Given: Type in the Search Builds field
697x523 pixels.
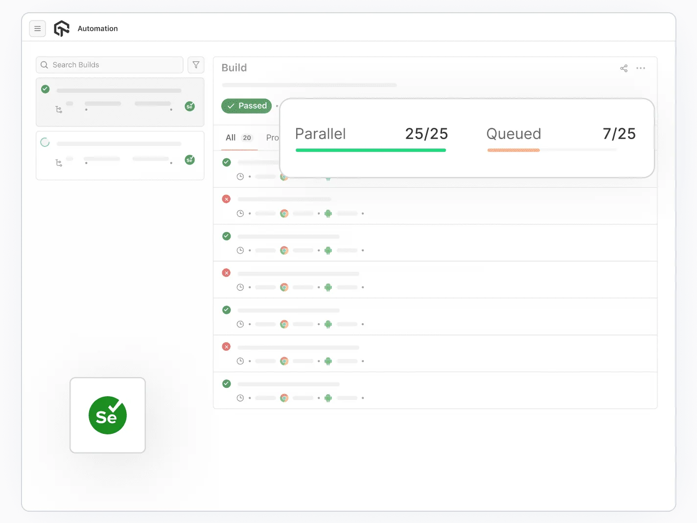Looking at the screenshot, I should [115, 65].
